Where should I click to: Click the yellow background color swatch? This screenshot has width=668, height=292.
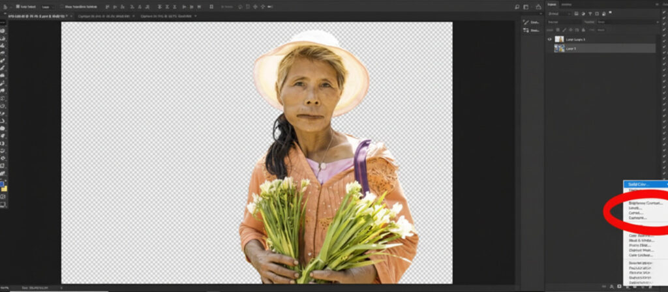pos(5,188)
